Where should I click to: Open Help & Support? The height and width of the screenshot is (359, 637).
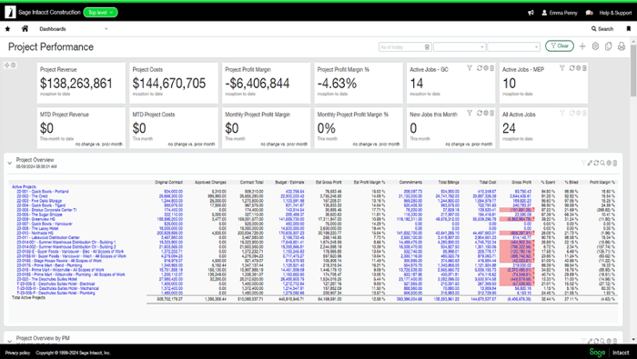tap(615, 13)
